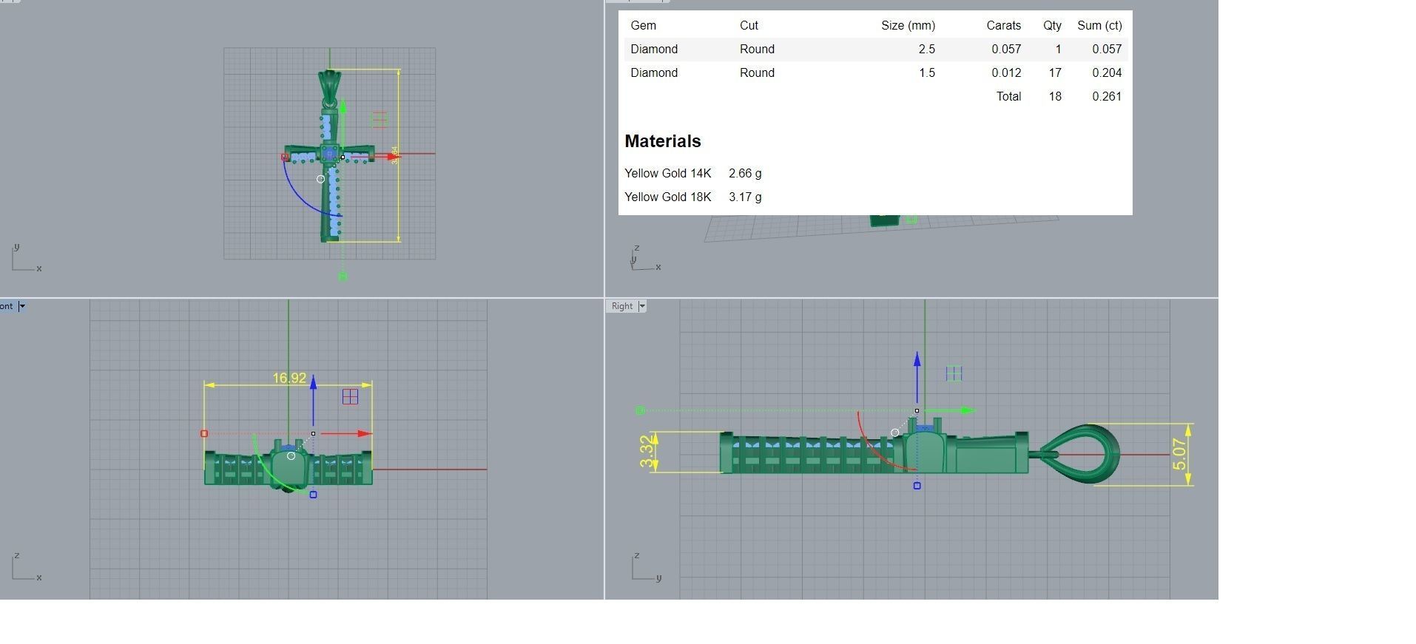Viewport: 1416px width, 644px height.
Task: Click the 3.17 g weight value
Action: (x=745, y=197)
